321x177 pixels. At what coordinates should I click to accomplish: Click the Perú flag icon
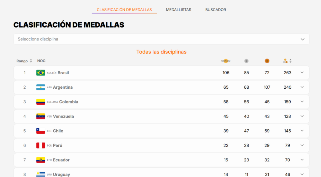tap(41, 145)
